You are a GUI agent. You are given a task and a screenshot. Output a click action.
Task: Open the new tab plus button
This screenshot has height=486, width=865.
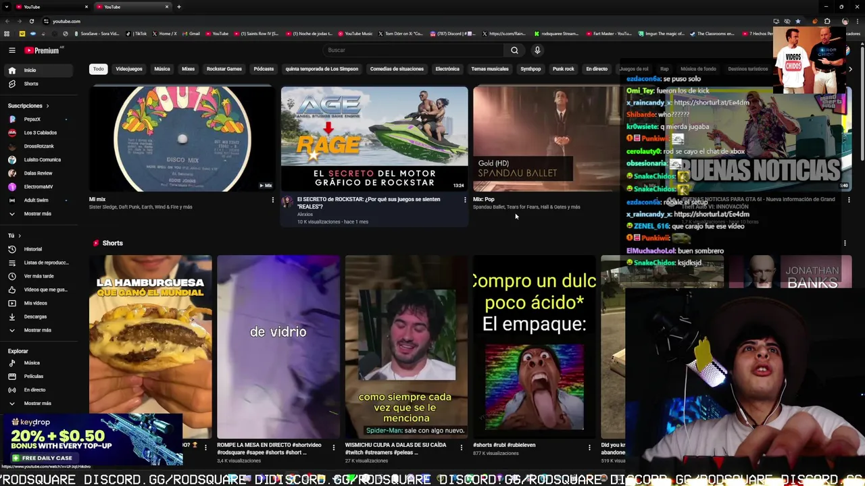click(x=178, y=7)
